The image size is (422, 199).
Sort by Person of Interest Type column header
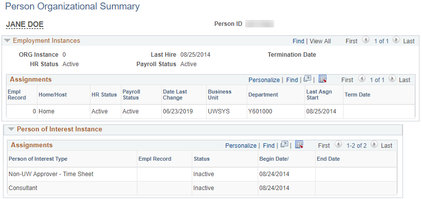(38, 159)
